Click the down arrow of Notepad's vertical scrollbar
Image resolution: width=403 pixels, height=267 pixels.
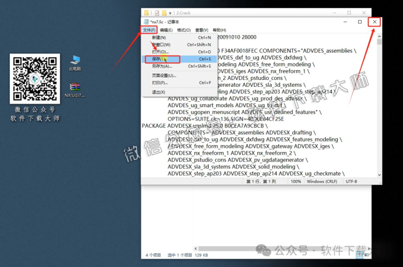[x=379, y=174]
